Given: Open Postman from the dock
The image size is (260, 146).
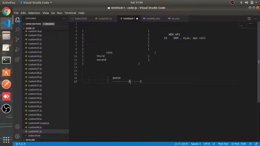Looking at the screenshot, I should 6,84.
